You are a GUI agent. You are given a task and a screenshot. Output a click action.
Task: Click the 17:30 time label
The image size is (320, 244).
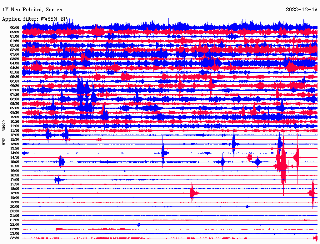click(15, 184)
